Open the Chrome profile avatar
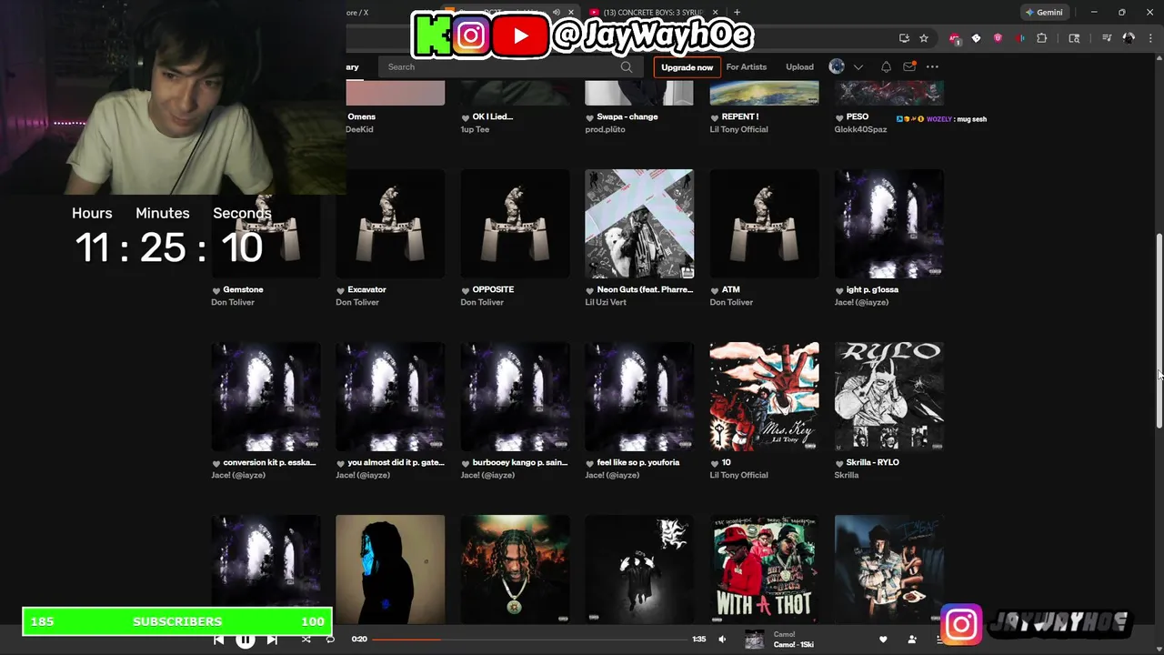This screenshot has width=1164, height=655. (1129, 38)
